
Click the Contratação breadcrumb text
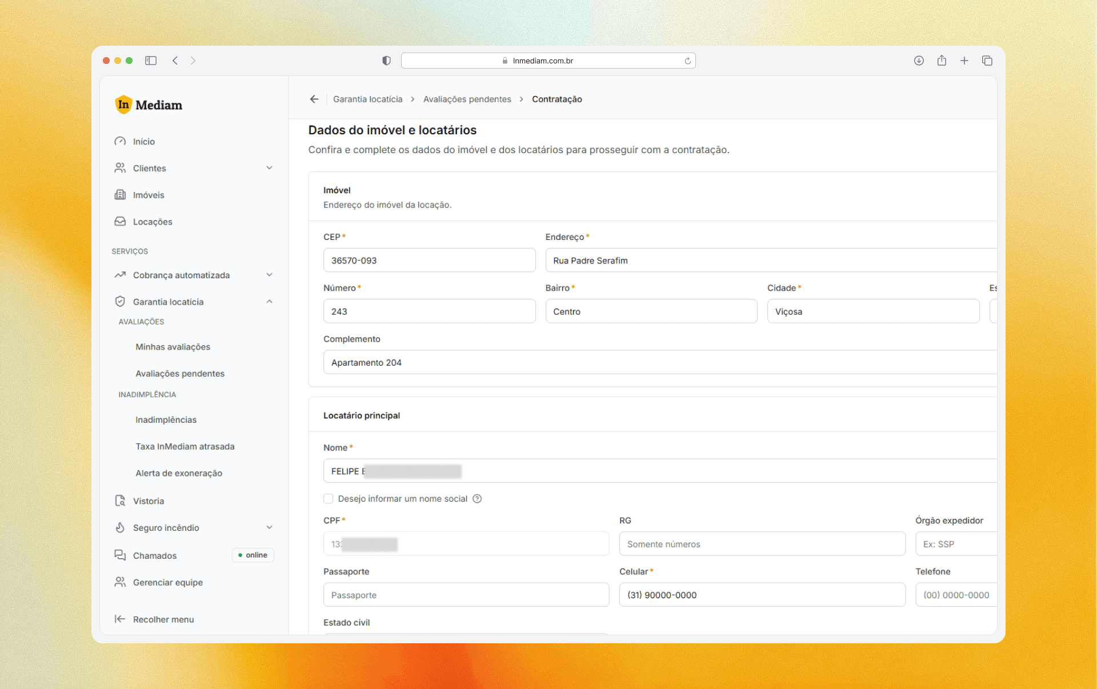[557, 99]
